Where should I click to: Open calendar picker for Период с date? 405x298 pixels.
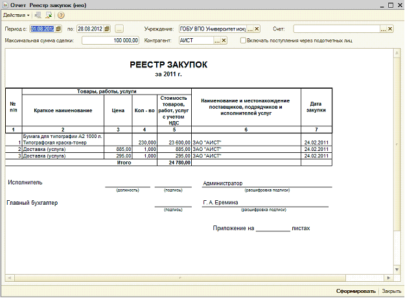pos(58,29)
